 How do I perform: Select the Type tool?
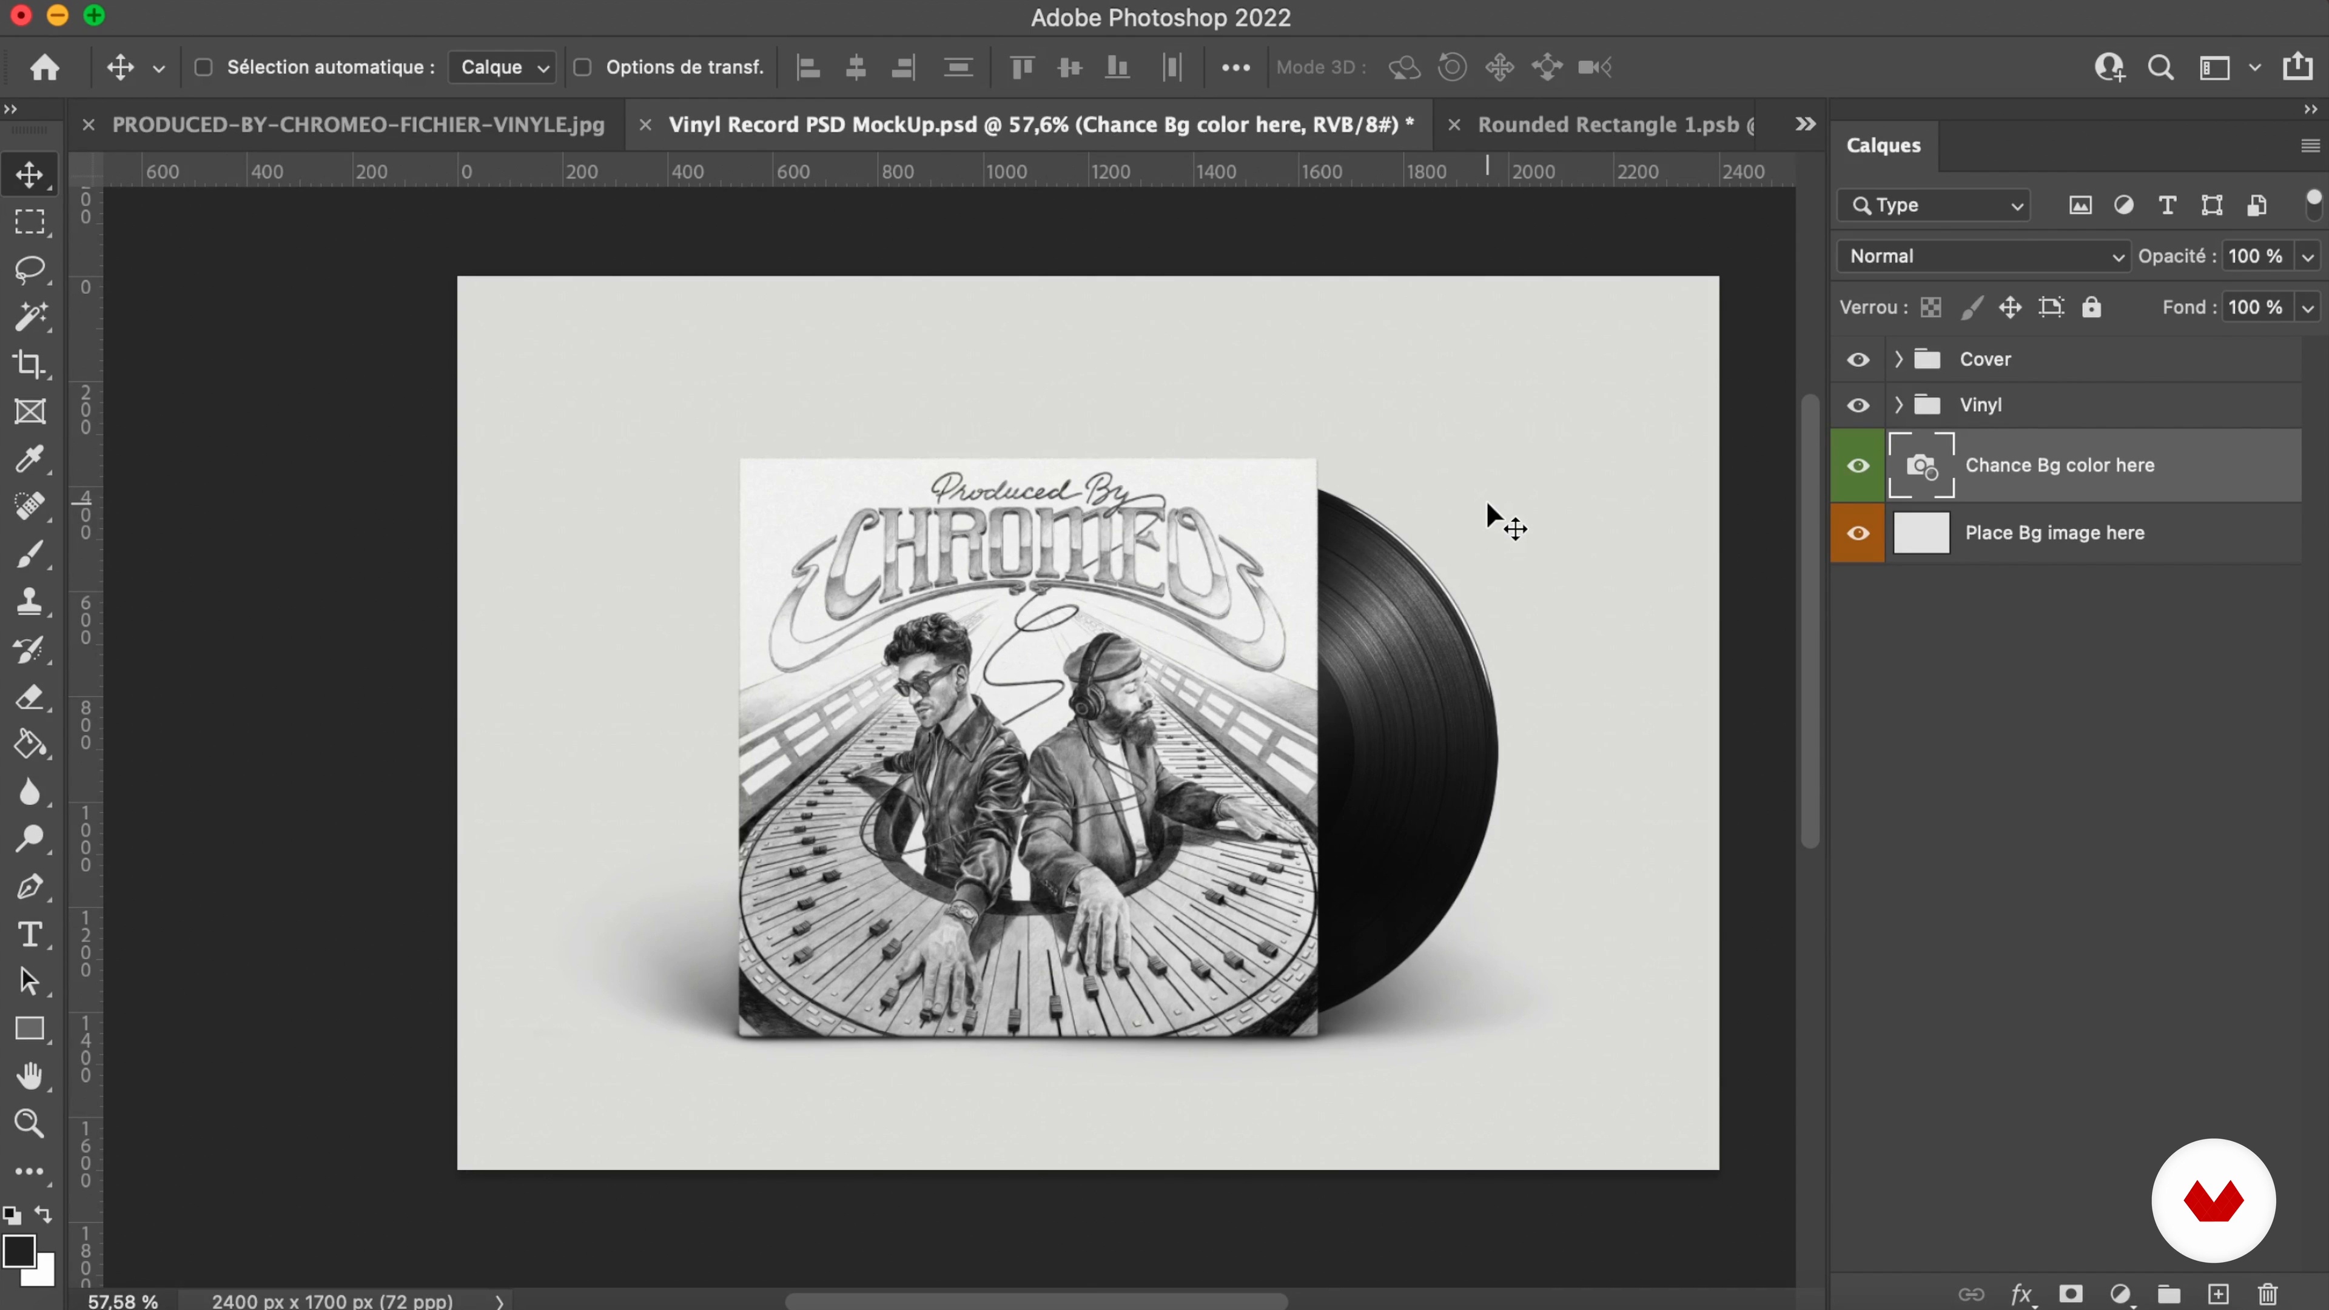click(29, 934)
